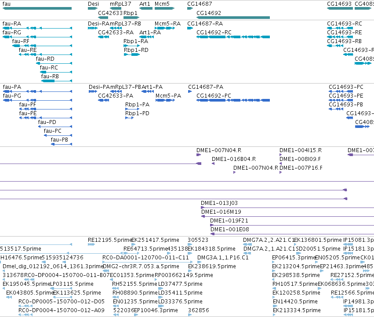Click the RC0-DP0005-150700-012-D05 EST label
The width and height of the screenshot is (374, 317).
[62, 302]
